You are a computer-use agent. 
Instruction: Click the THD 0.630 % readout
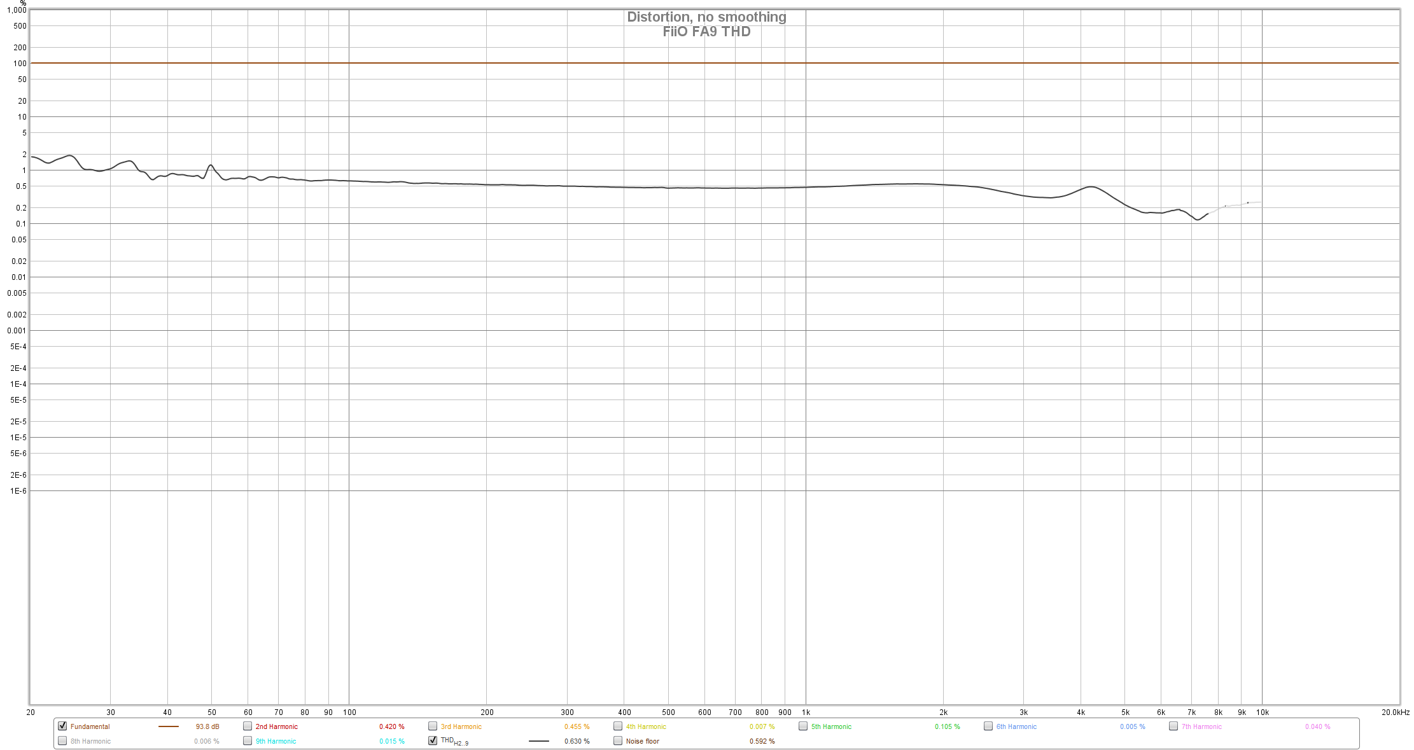pos(577,741)
